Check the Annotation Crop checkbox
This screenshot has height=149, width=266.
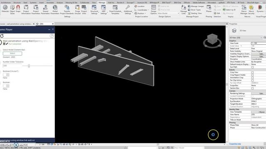click(252, 78)
